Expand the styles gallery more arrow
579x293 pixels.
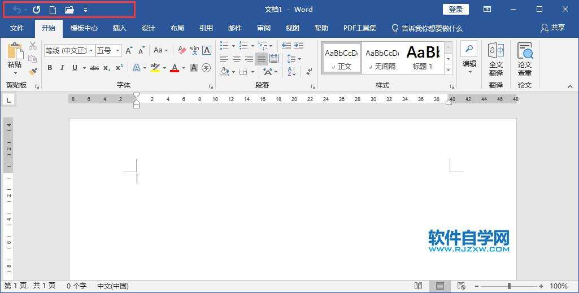[448, 70]
